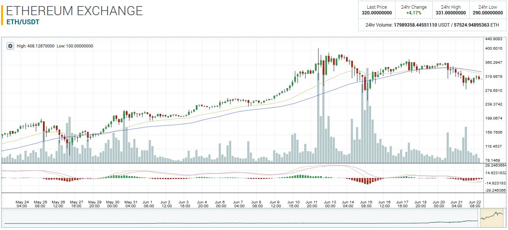This screenshot has width=508, height=230.
Task: Click MACD axis label 14.6231832
Action: click(496, 173)
